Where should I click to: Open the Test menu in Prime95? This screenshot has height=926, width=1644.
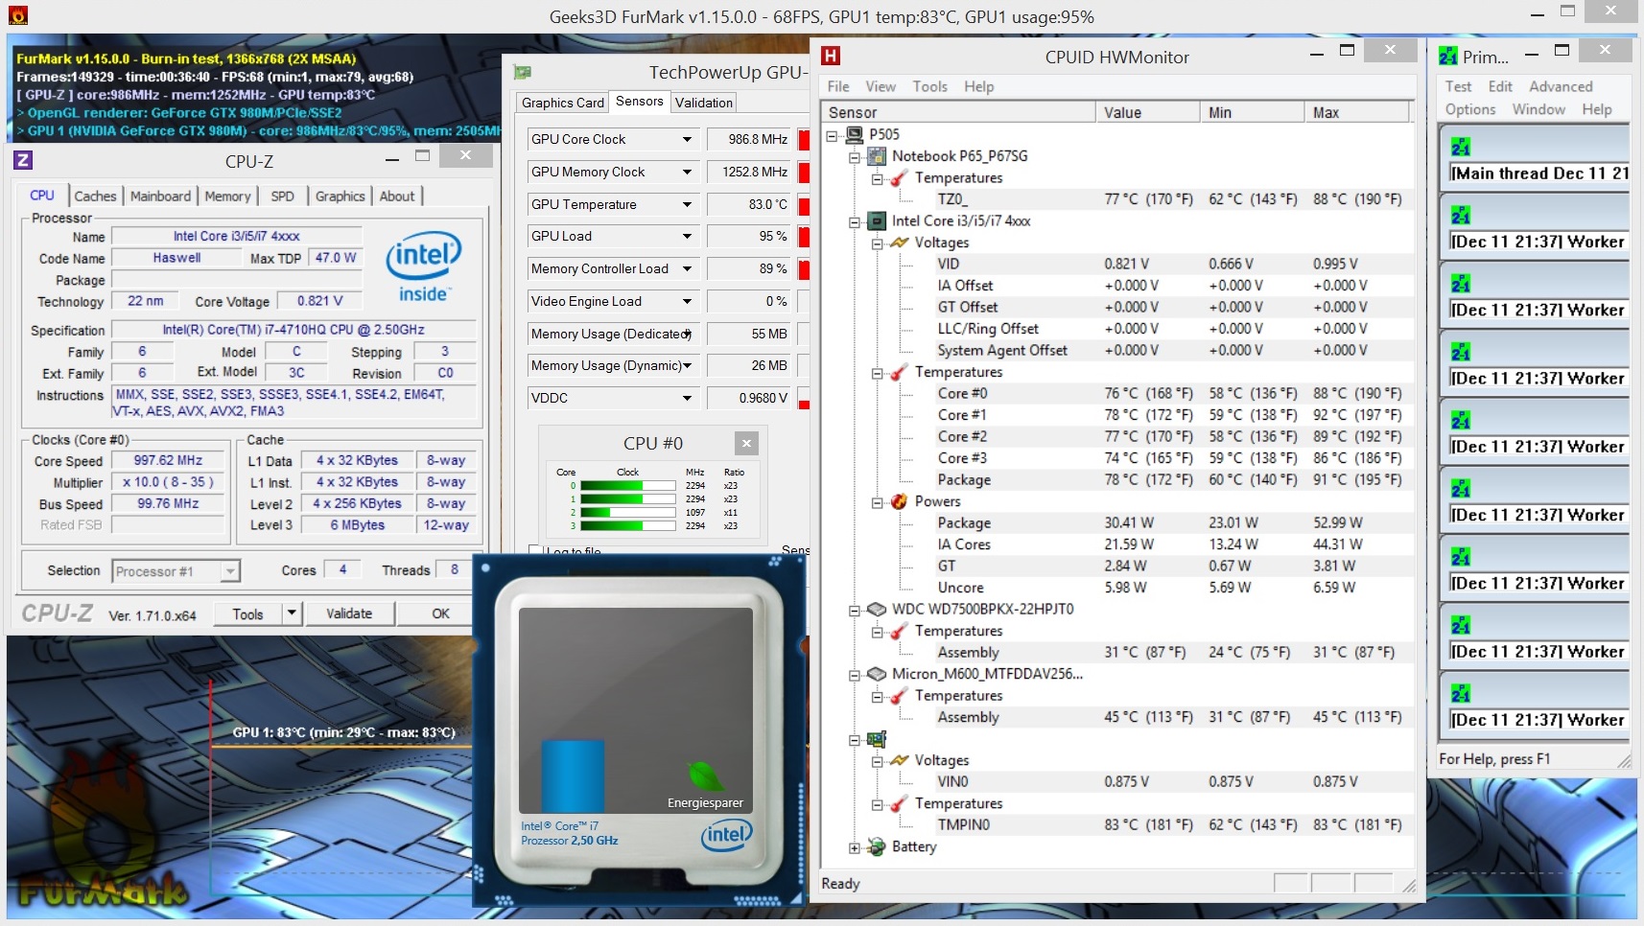tap(1459, 86)
